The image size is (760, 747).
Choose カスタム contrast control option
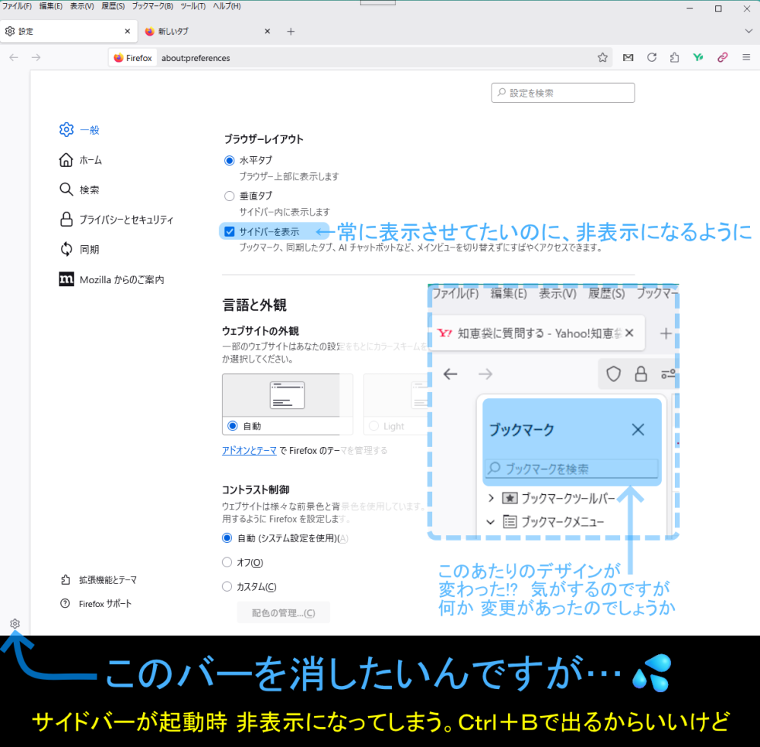[x=227, y=586]
